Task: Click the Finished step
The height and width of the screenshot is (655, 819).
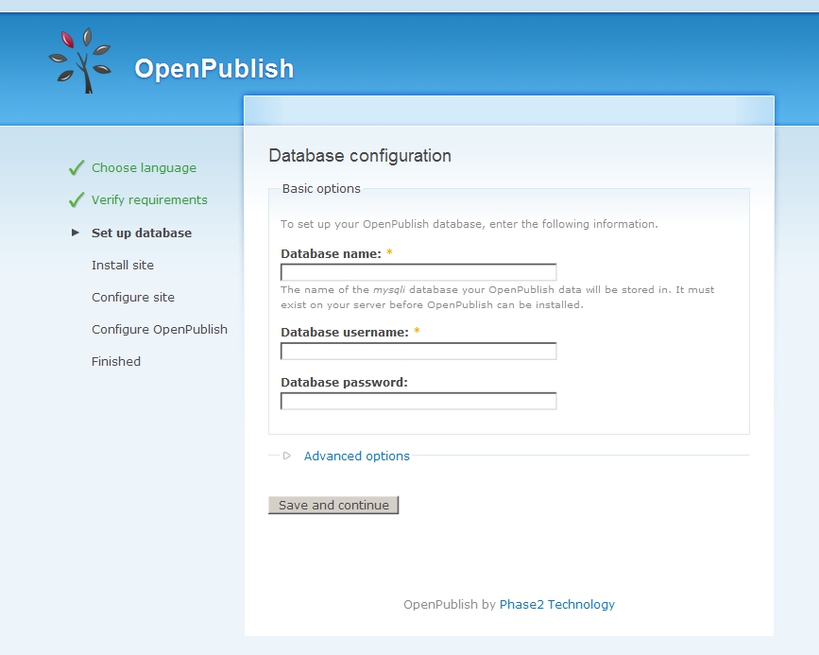Action: point(116,361)
